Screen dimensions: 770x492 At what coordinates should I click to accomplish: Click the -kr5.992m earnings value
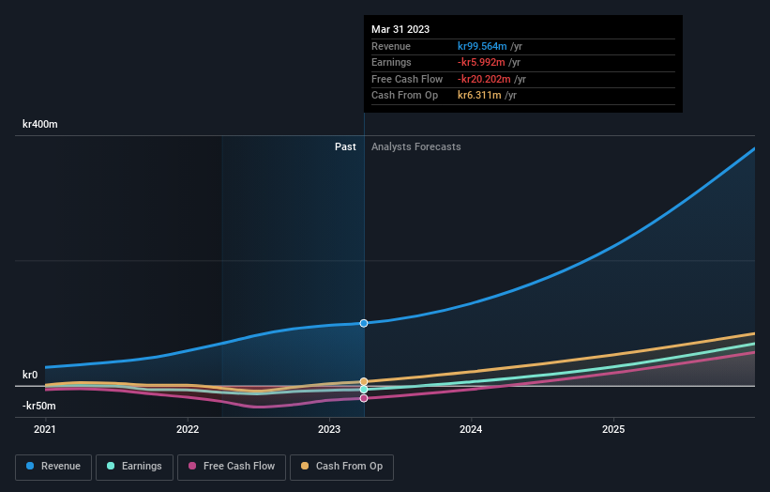481,62
